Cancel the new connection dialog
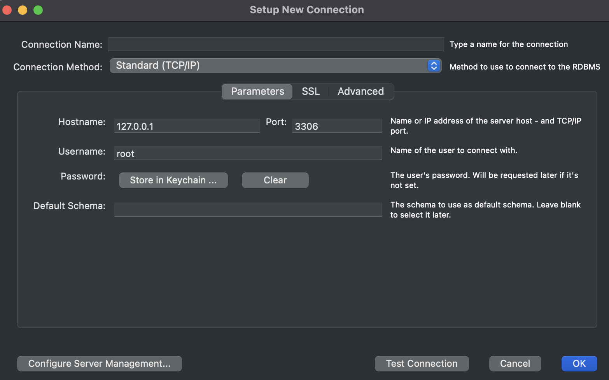Image resolution: width=609 pixels, height=380 pixels. (x=515, y=364)
